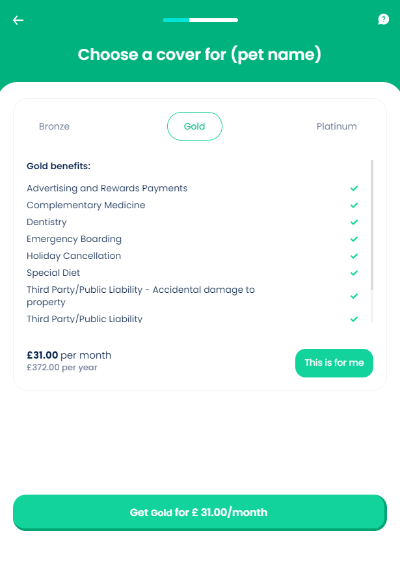Click the £31.00 per month price text
Image resolution: width=400 pixels, height=574 pixels.
(69, 355)
